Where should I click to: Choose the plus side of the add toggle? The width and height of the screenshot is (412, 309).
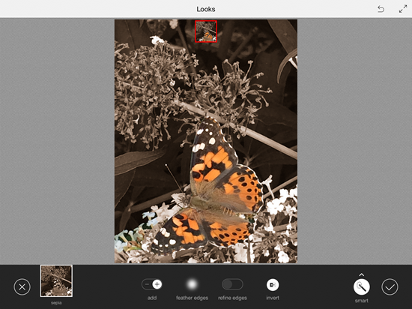point(157,284)
